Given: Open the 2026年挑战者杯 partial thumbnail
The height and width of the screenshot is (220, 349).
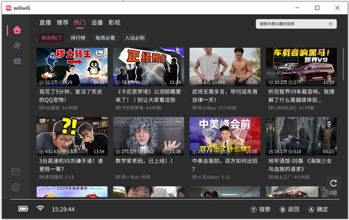Looking at the screenshot, I should pos(72,192).
